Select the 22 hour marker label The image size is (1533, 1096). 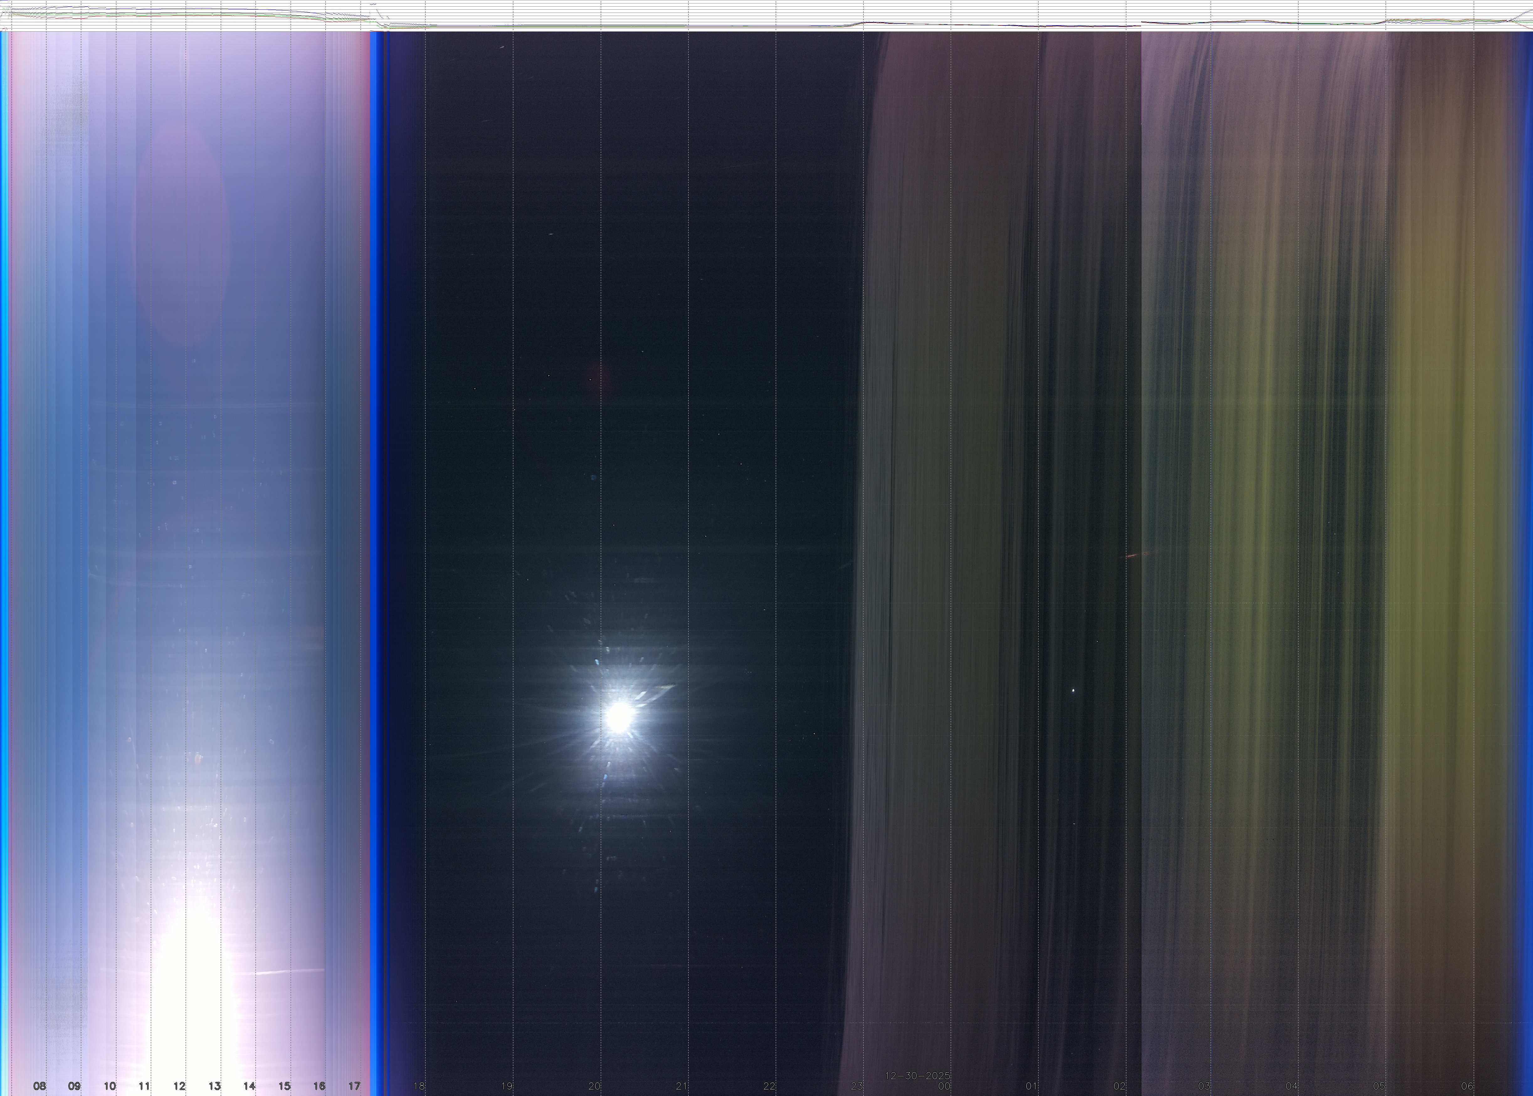(x=769, y=1086)
